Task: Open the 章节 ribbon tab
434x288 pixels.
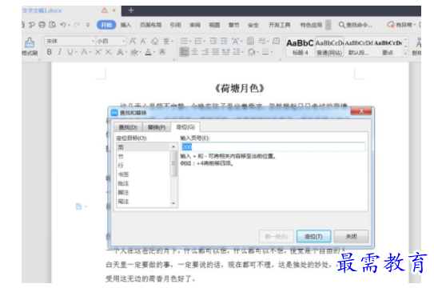Action: [233, 25]
